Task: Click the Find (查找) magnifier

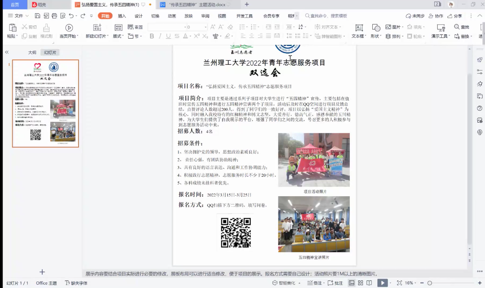Action: (457, 27)
